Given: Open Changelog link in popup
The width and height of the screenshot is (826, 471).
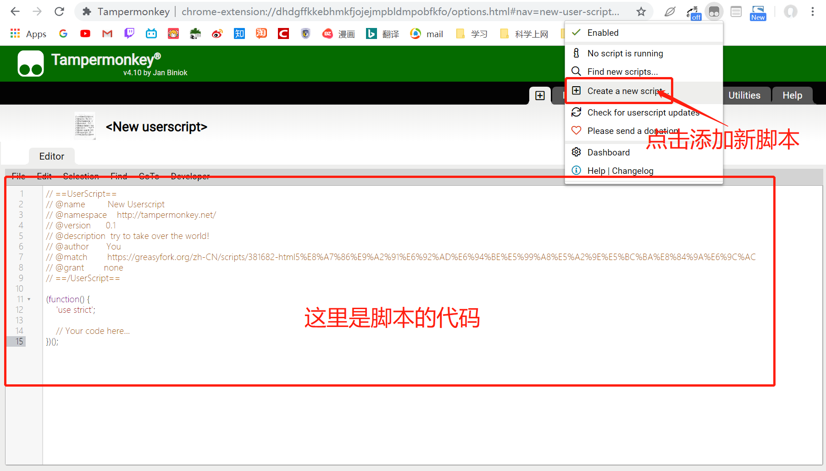Looking at the screenshot, I should point(632,171).
